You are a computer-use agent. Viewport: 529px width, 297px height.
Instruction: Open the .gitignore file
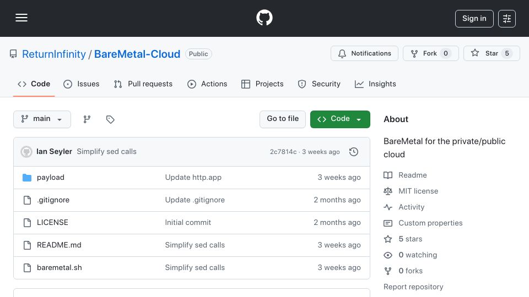click(53, 200)
